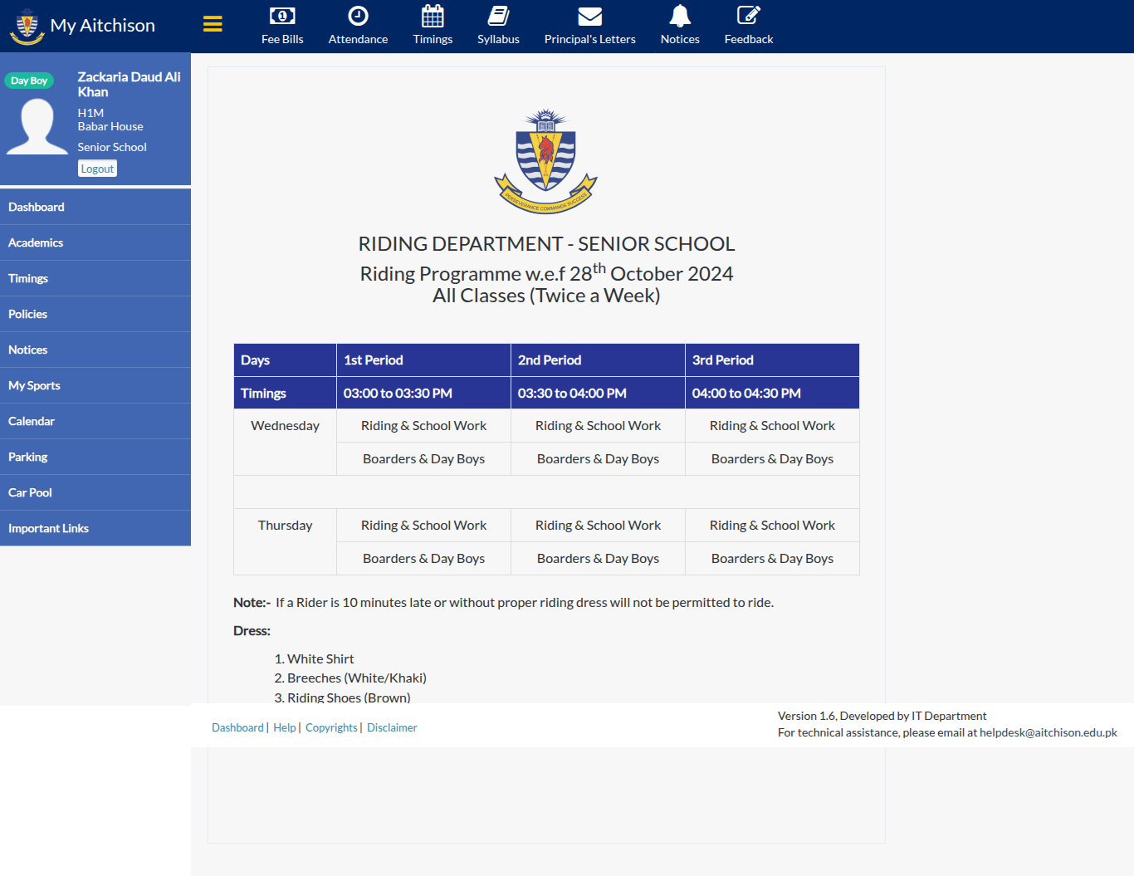Click the Attendance clock icon
Image resolution: width=1134 pixels, height=876 pixels.
pos(358,16)
